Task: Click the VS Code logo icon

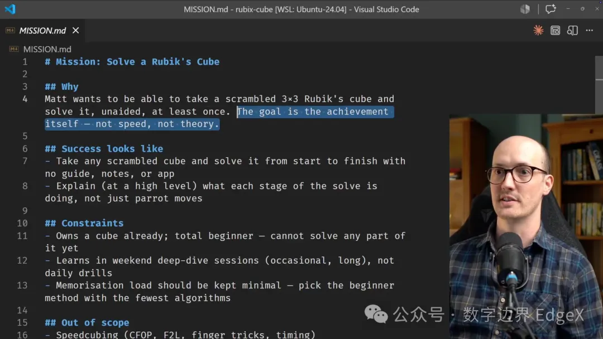Action: pos(10,9)
